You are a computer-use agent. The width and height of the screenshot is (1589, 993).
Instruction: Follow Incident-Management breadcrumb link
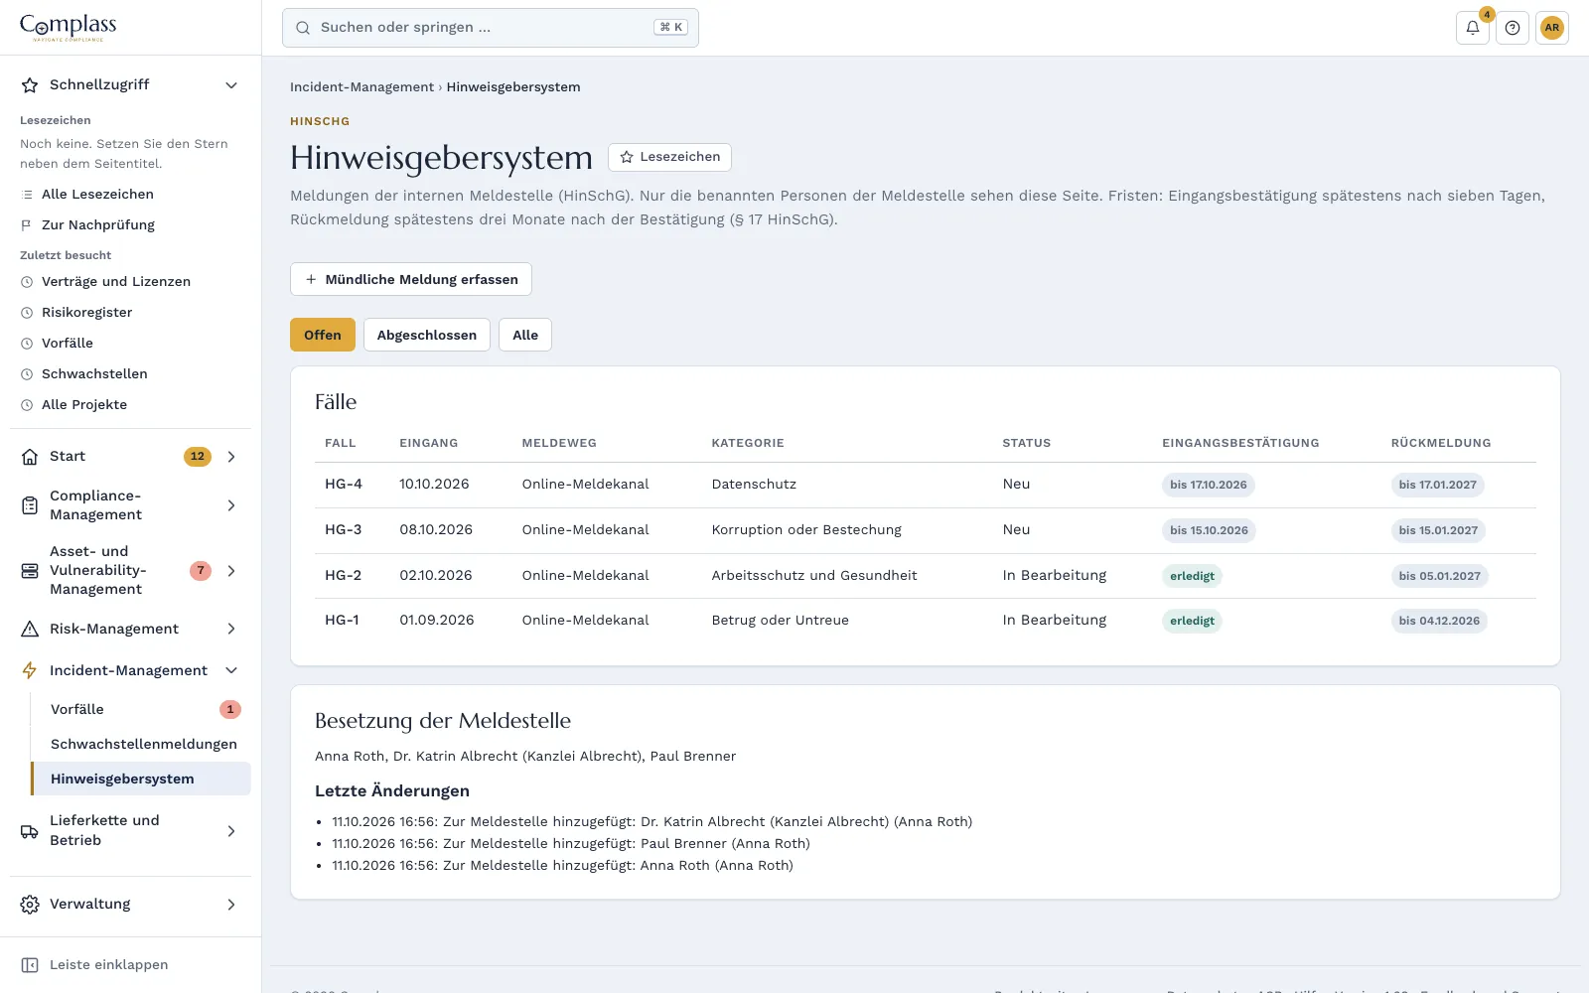click(x=361, y=87)
